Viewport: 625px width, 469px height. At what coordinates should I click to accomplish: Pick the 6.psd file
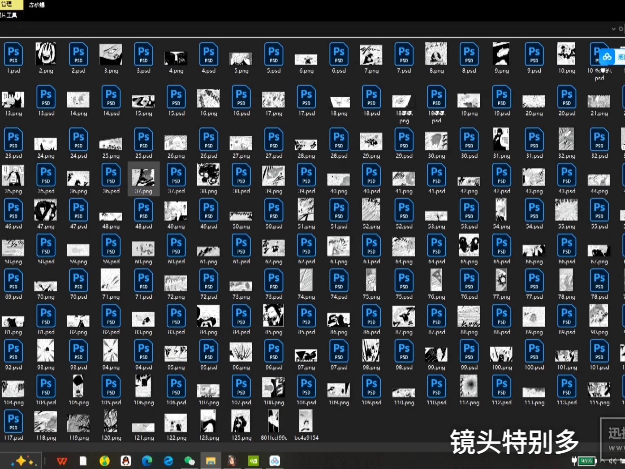[x=339, y=54]
